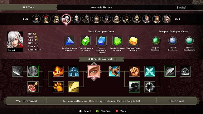Select the Regular Sapphire of Defense gem
This screenshot has width=203, height=114.
click(x=70, y=41)
